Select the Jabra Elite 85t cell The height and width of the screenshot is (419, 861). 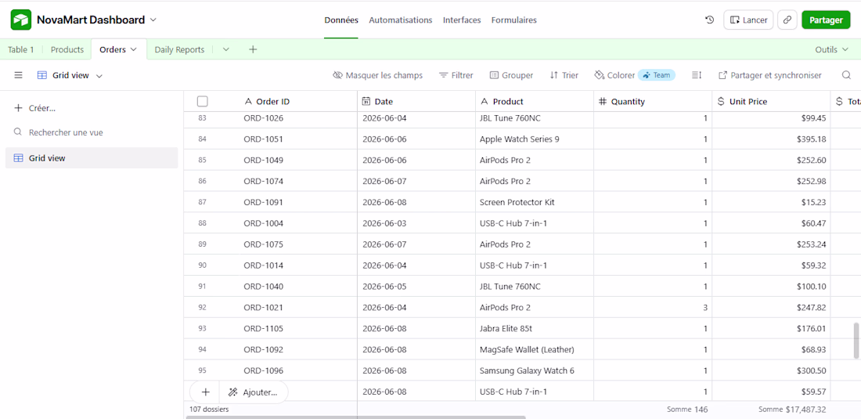pyautogui.click(x=535, y=328)
